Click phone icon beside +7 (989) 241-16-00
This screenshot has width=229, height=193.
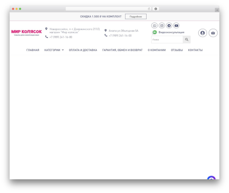[x=106, y=35]
